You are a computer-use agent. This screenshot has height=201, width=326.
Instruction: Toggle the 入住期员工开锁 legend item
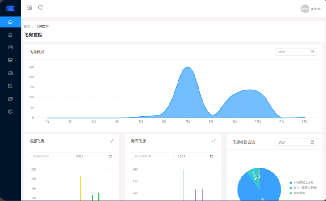point(301,183)
